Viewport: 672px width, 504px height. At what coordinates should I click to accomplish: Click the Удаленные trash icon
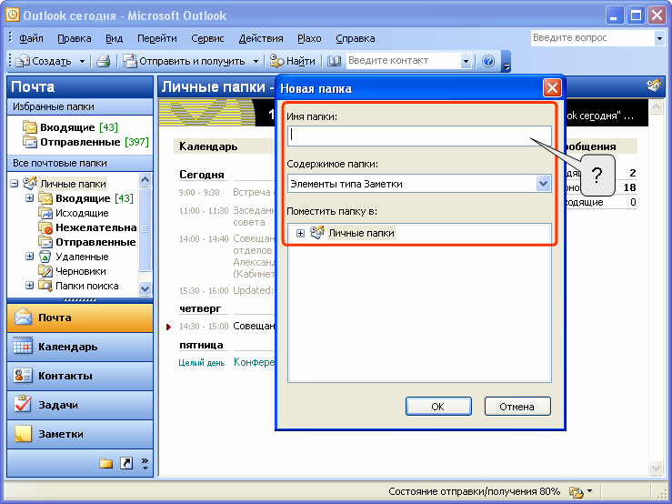click(x=45, y=257)
